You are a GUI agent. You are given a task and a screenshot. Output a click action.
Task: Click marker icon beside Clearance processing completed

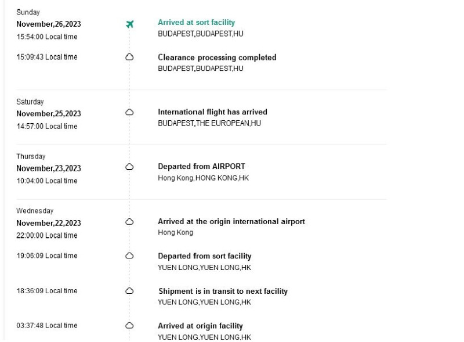[x=129, y=57]
